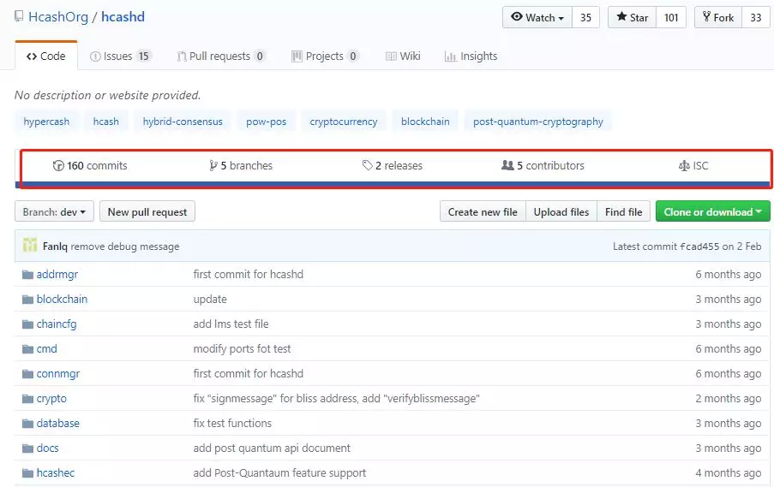
Task: Select the Code tab
Action: click(x=46, y=56)
